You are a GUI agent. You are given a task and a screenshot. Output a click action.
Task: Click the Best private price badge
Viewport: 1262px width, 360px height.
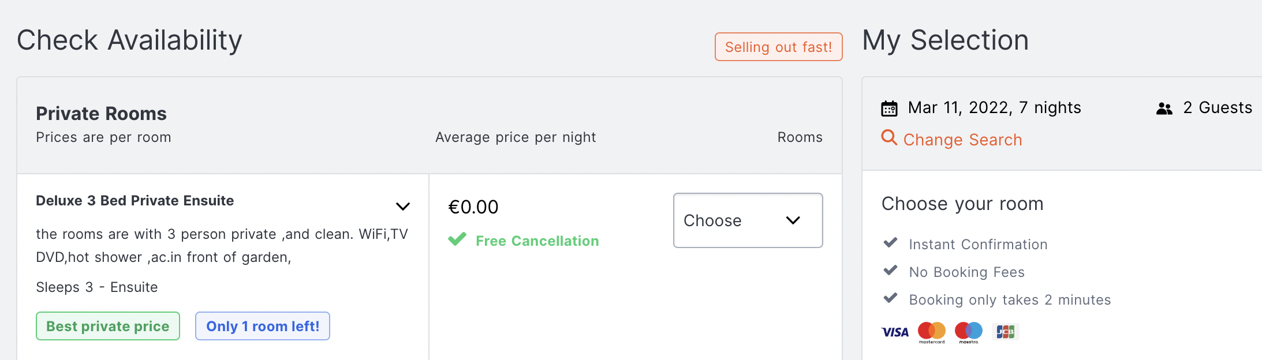tap(108, 326)
